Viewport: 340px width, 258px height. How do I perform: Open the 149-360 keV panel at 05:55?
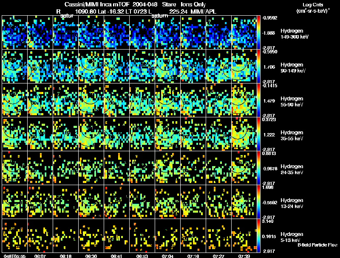(15, 33)
